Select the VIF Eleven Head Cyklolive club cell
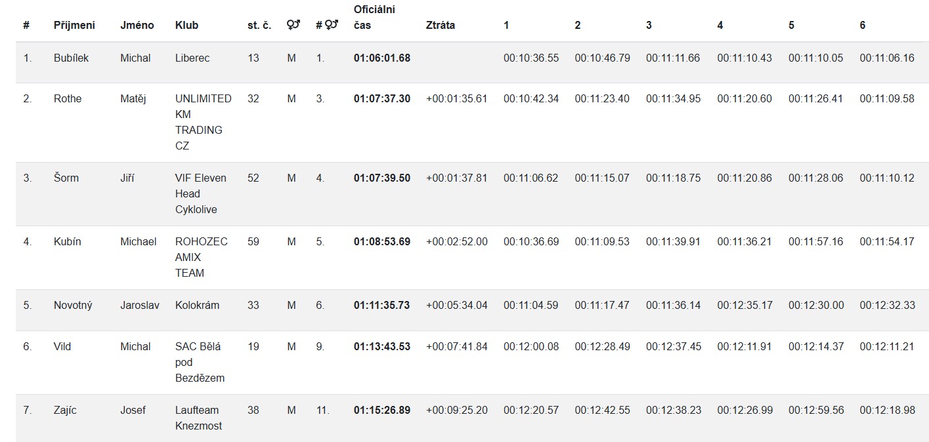Image resolution: width=929 pixels, height=442 pixels. 200,193
